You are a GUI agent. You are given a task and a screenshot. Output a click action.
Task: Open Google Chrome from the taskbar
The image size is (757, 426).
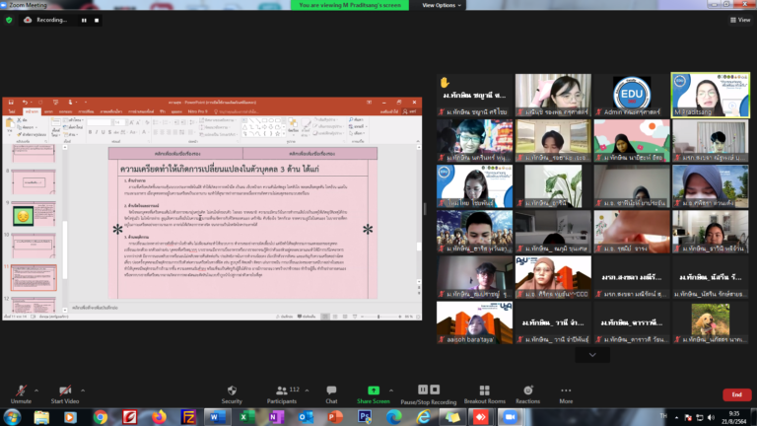pyautogui.click(x=101, y=417)
